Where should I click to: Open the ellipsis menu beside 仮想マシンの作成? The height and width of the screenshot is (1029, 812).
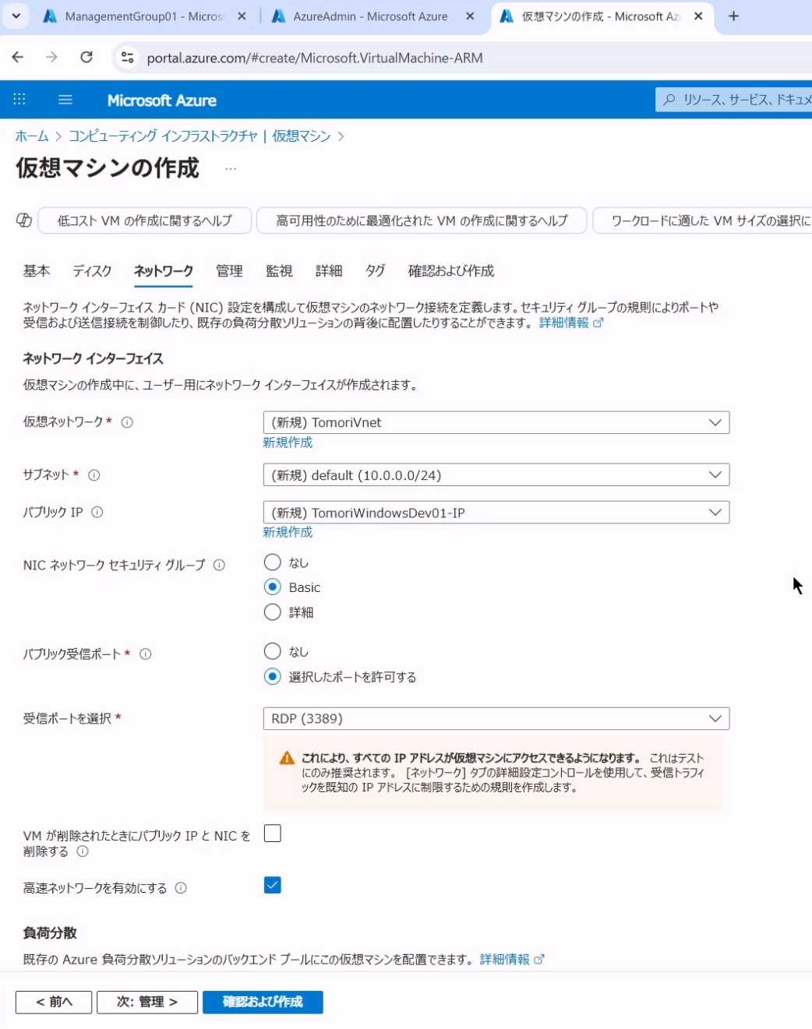click(230, 169)
